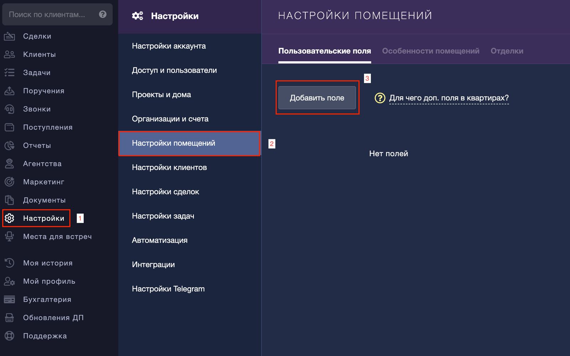The width and height of the screenshot is (570, 356).
Task: Click the yellow question mark help icon
Action: coord(380,98)
